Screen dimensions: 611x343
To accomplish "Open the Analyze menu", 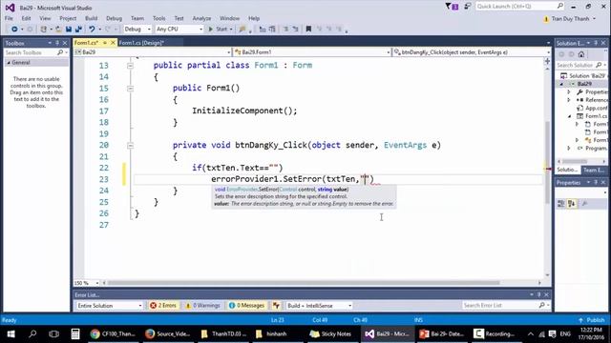I will click(201, 18).
